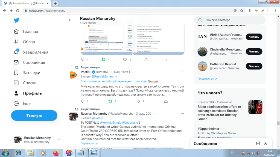Open Firefox from the taskbar
Image resolution: width=280 pixels, height=157 pixels.
[x=56, y=153]
